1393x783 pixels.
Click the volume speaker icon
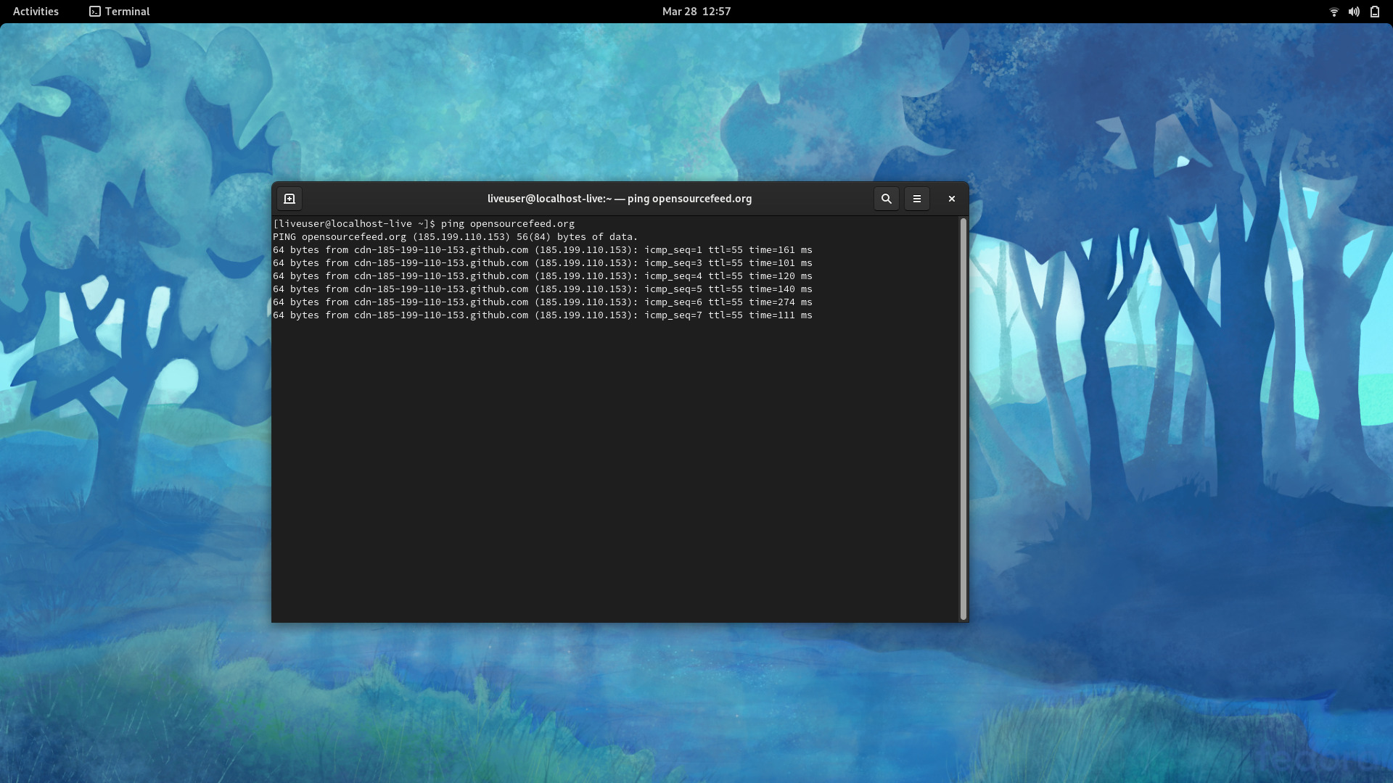1354,12
